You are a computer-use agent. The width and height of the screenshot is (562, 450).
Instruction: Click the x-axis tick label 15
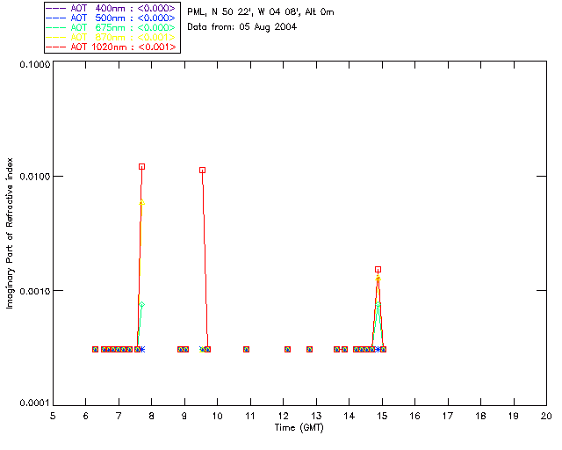382,416
